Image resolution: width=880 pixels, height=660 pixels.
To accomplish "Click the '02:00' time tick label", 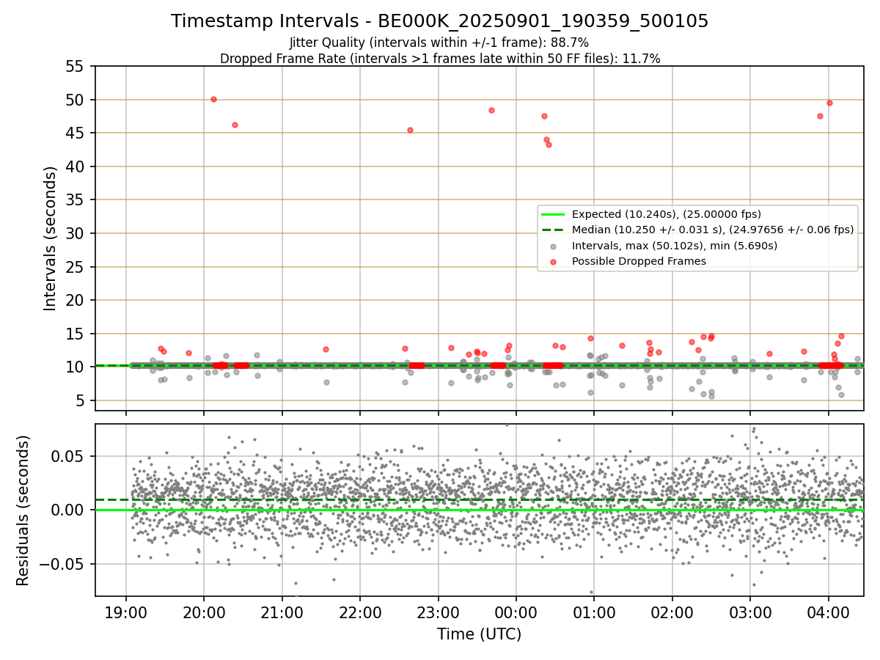I will tap(672, 612).
